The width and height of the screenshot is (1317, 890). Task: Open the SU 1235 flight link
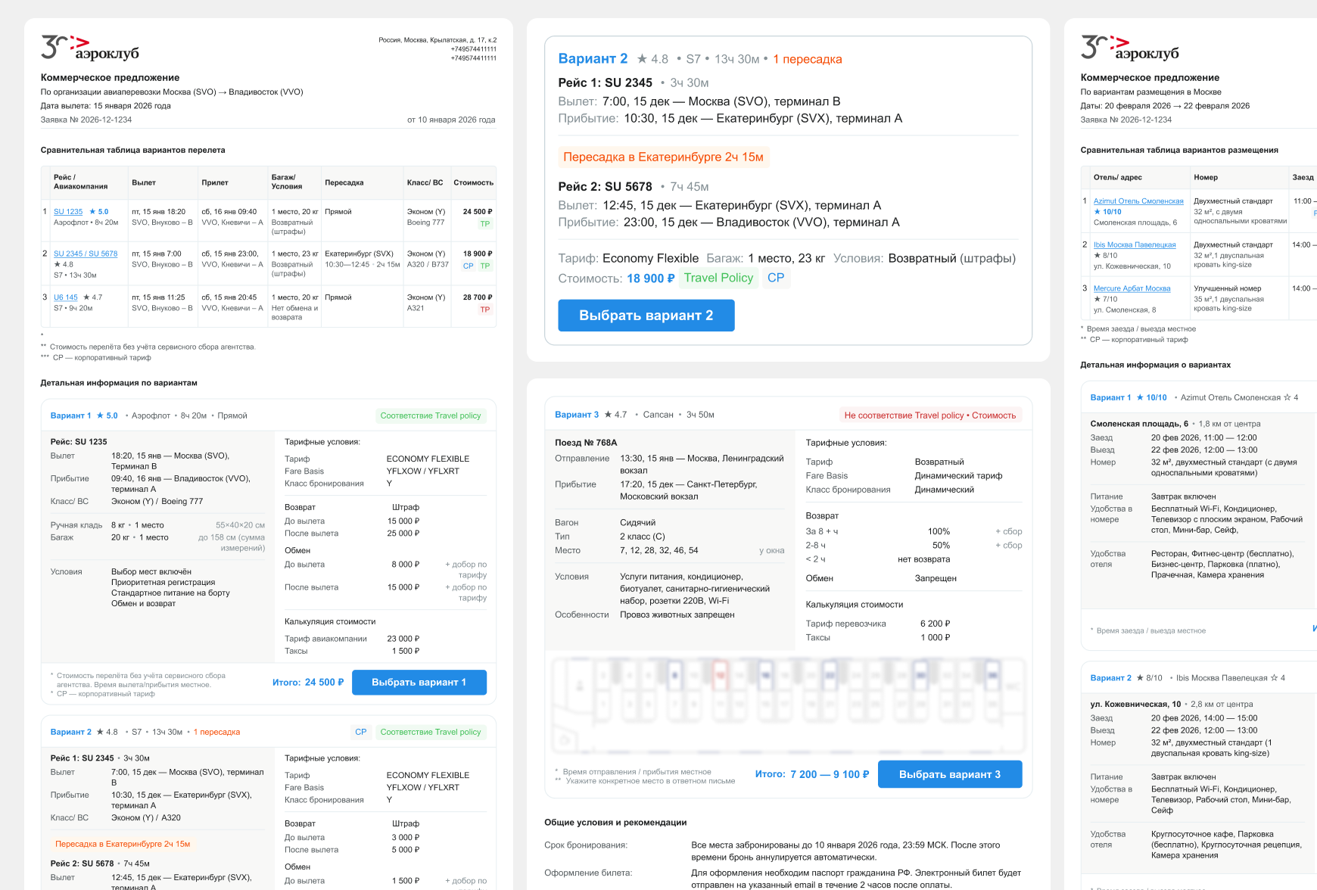67,211
